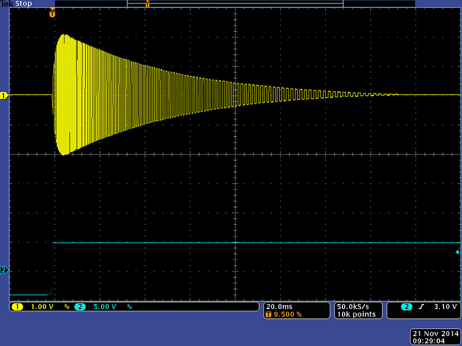Click the peak of the yellow waveform
Viewport: 462px width, 346px height.
click(65, 35)
